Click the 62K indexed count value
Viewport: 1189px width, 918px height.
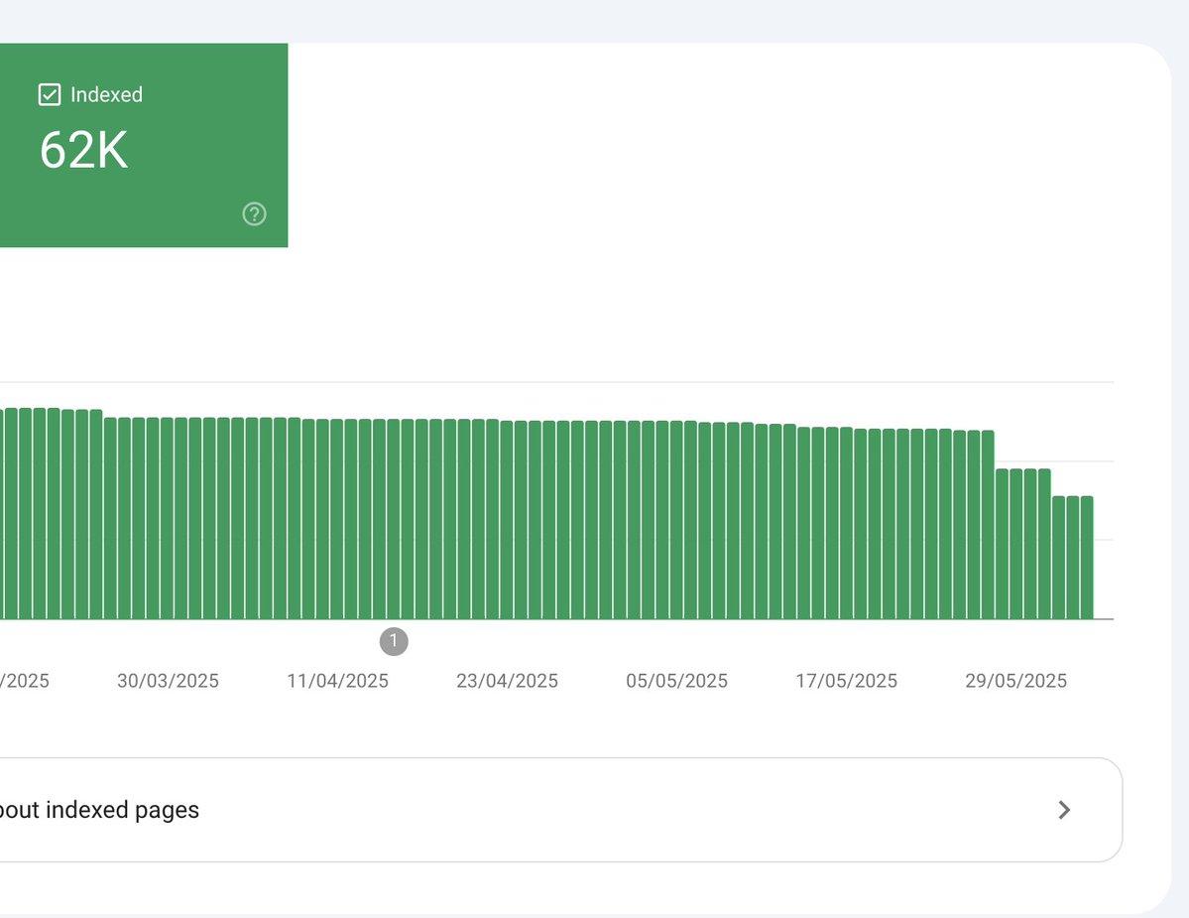83,150
